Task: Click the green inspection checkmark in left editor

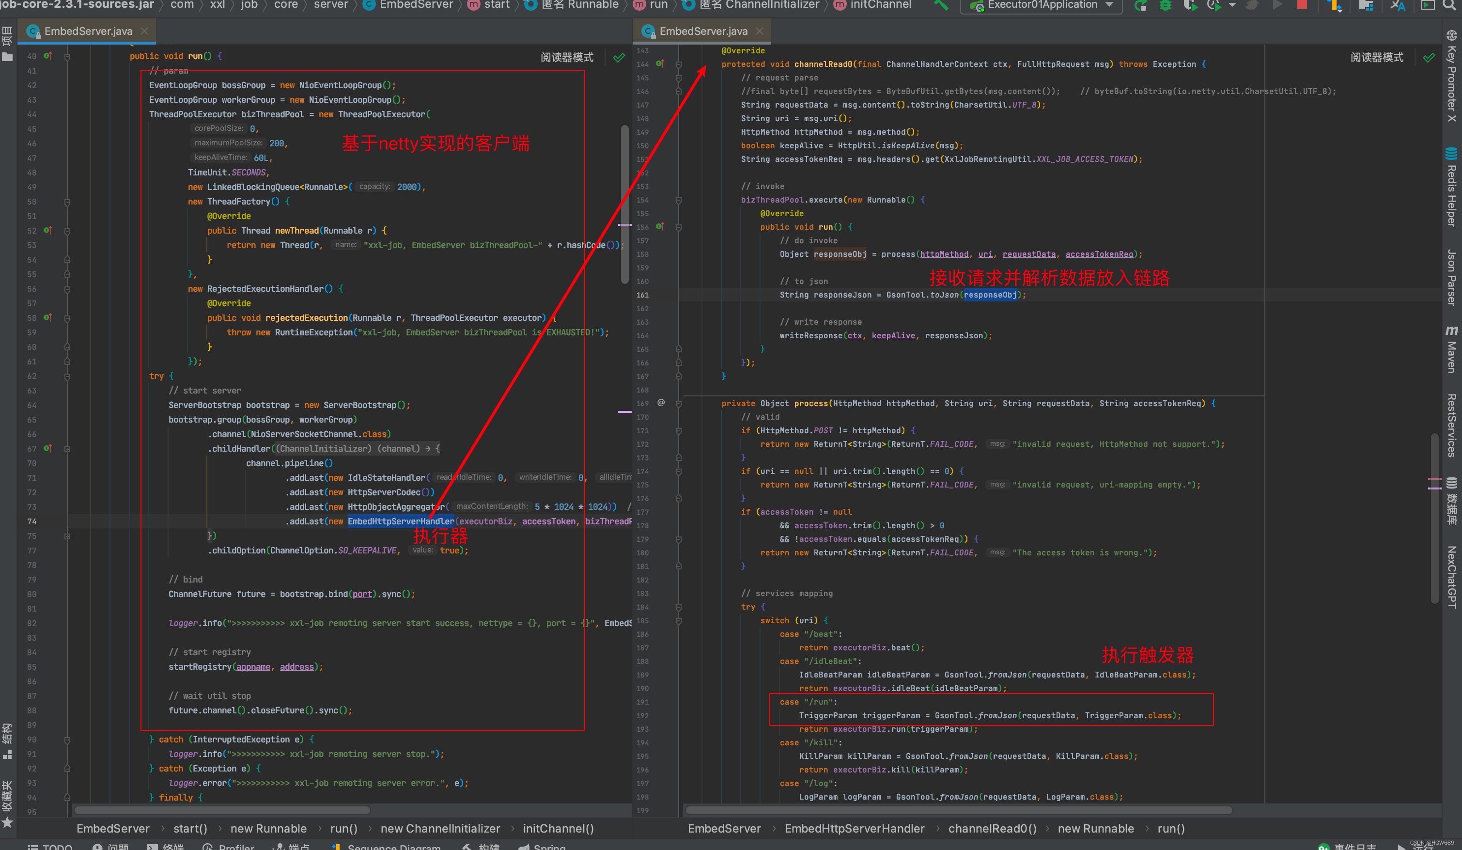Action: (619, 58)
